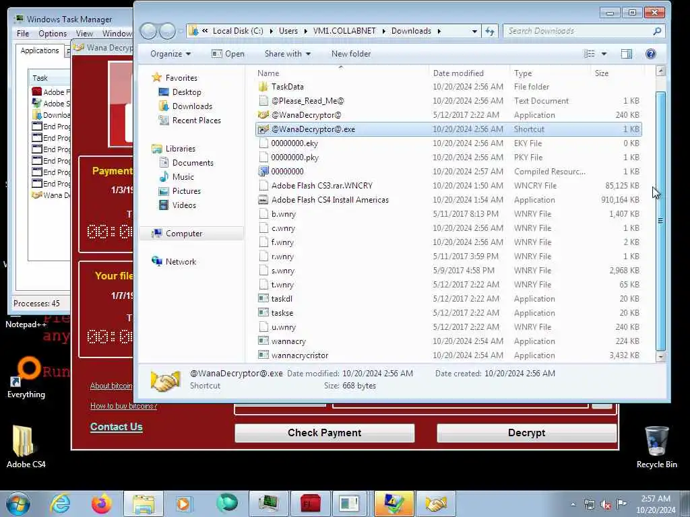Click the taskdl application icon
This screenshot has height=517, width=690.
(263, 298)
